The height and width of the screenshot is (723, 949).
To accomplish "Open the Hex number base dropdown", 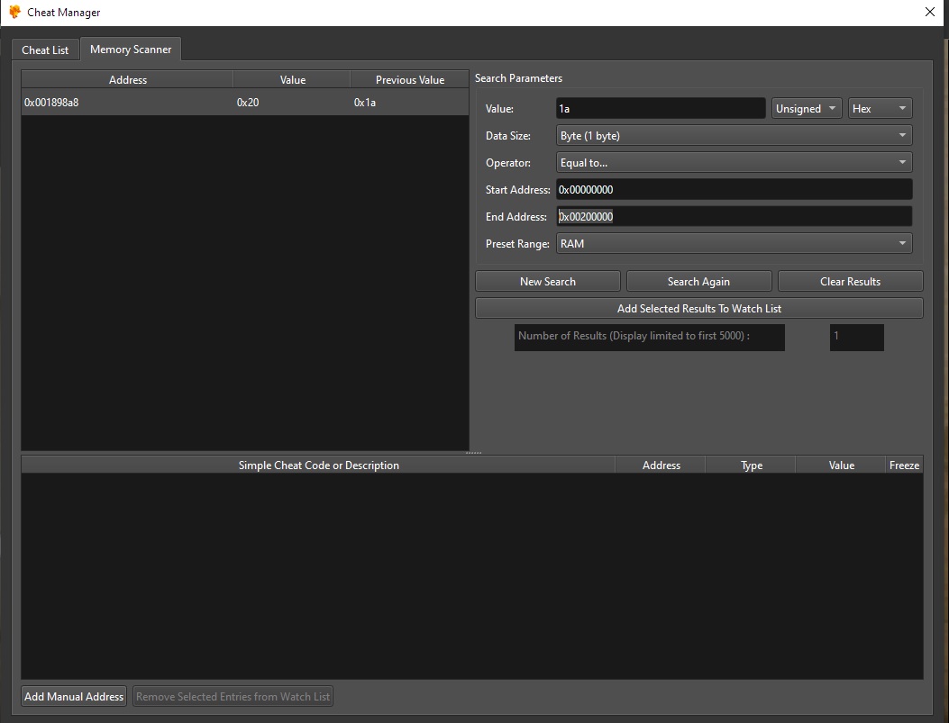I will tap(880, 109).
